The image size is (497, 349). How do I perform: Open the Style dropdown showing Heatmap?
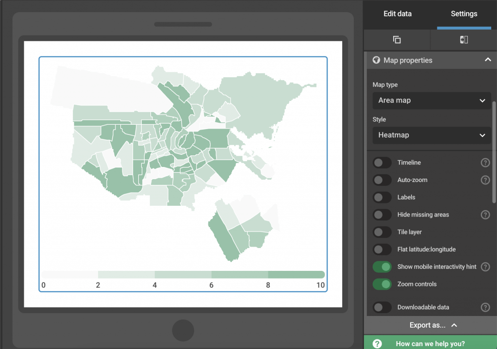[x=431, y=135]
